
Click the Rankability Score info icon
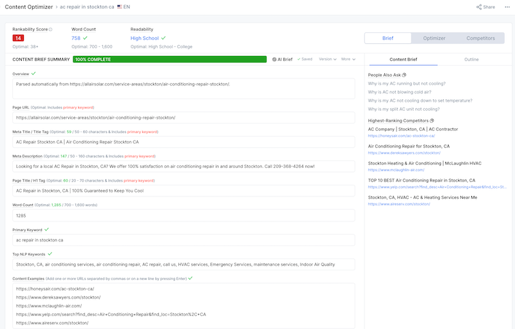tap(51, 29)
